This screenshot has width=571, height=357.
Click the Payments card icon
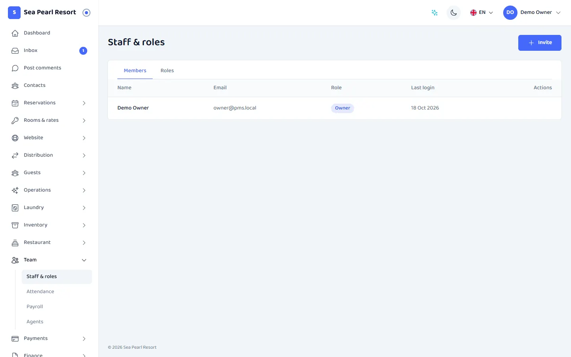click(15, 339)
